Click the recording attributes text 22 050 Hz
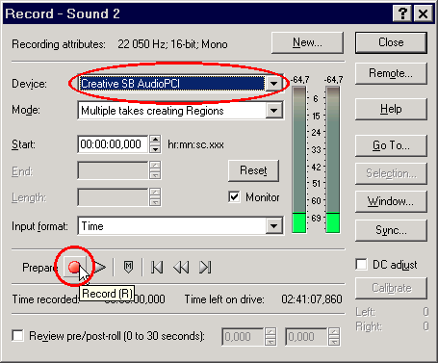438x363 pixels. [x=142, y=44]
